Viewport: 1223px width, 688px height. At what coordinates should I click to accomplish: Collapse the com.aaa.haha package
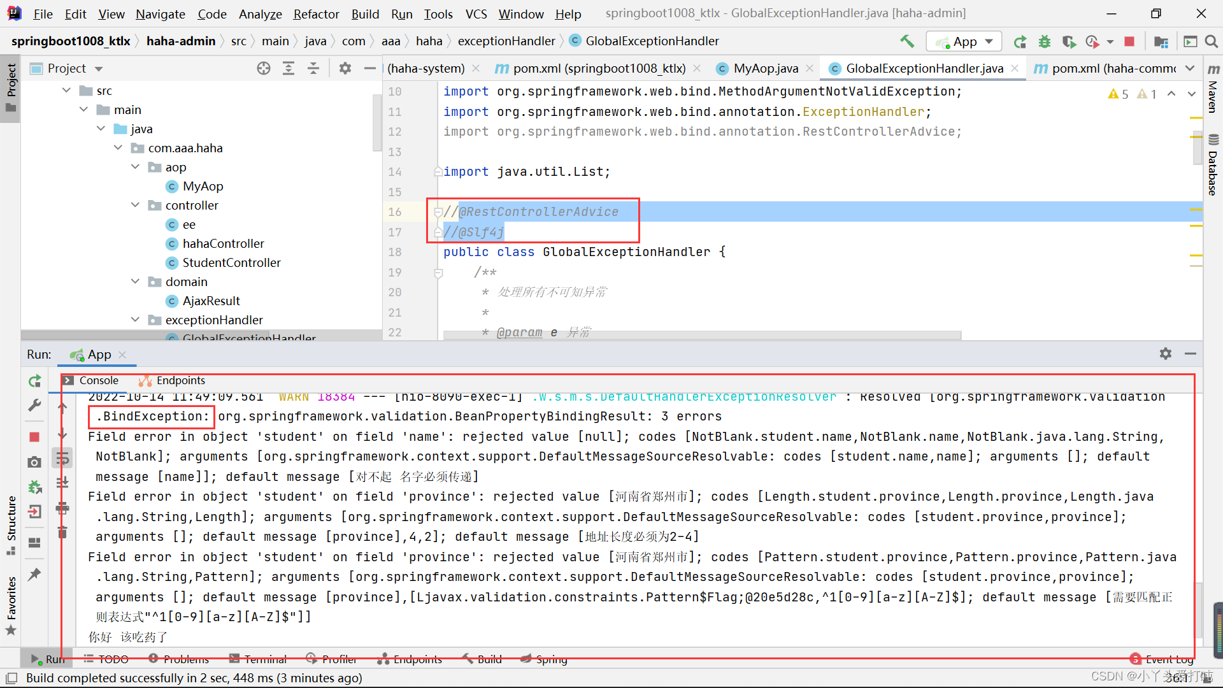click(x=118, y=148)
